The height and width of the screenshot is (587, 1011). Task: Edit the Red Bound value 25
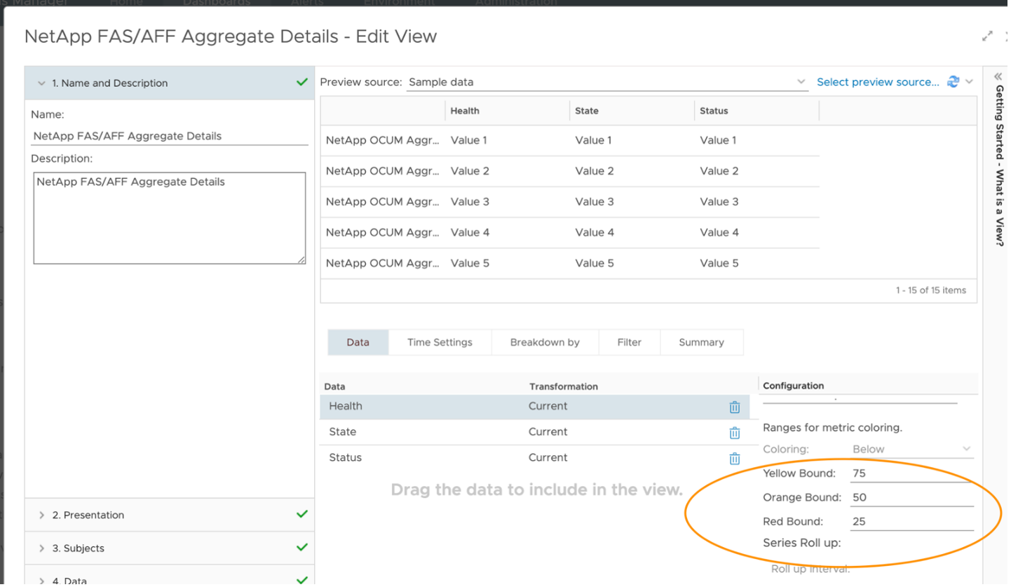tap(911, 521)
